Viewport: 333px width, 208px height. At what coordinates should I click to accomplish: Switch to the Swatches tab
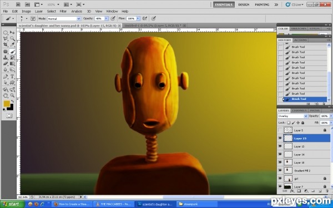(299, 29)
